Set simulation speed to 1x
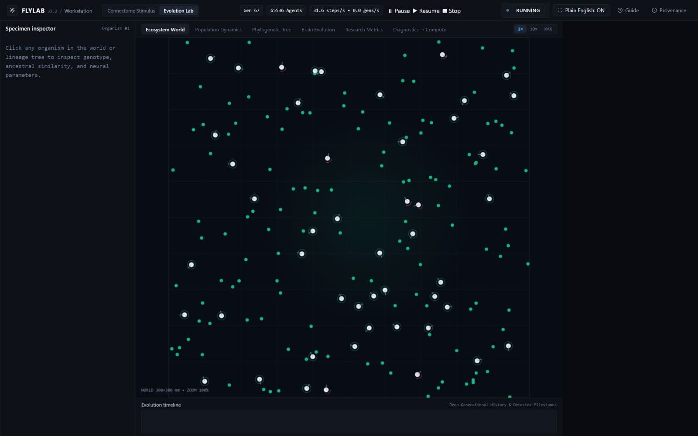Viewport: 698px width, 436px height. [520, 29]
